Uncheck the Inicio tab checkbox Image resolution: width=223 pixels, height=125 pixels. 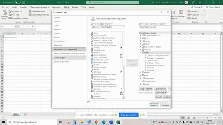(143, 38)
